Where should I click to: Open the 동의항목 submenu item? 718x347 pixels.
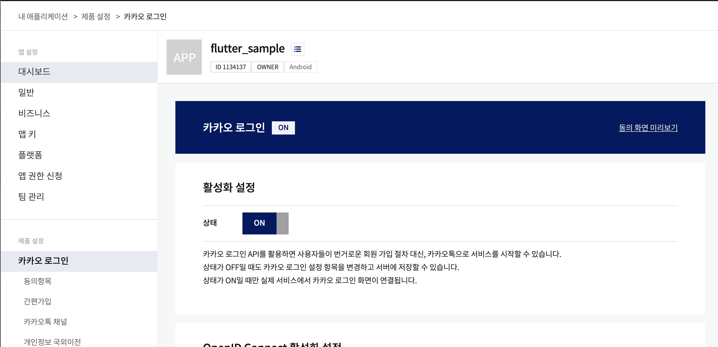[37, 281]
